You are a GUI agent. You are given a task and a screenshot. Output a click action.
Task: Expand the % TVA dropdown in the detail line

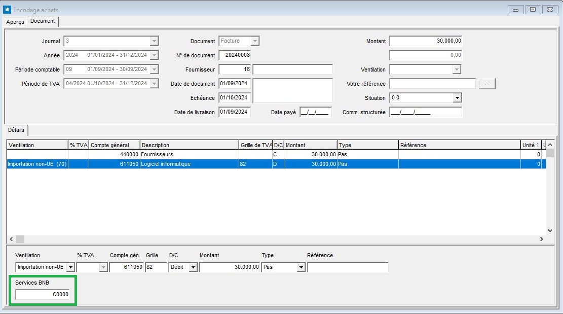(x=103, y=267)
